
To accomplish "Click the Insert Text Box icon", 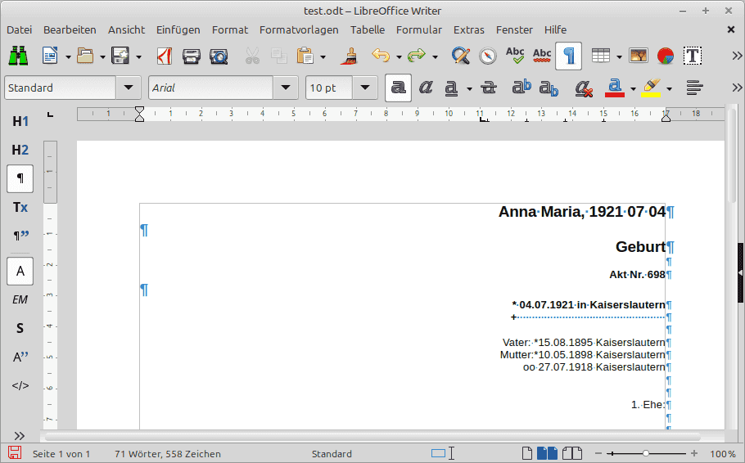I will coord(693,56).
